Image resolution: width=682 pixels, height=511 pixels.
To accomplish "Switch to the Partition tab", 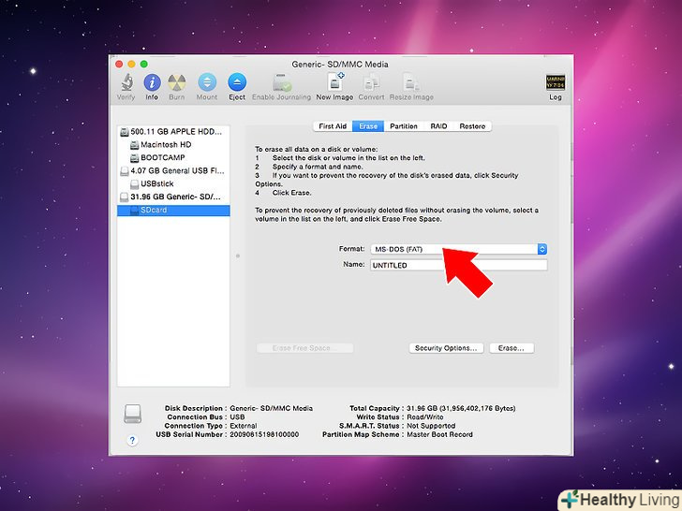I will pos(404,126).
